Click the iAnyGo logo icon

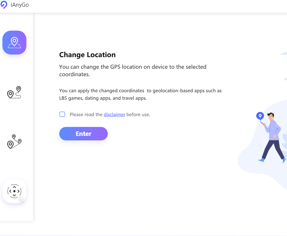[x=4, y=5]
